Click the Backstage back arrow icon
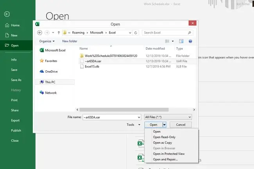 pyautogui.click(x=7, y=14)
